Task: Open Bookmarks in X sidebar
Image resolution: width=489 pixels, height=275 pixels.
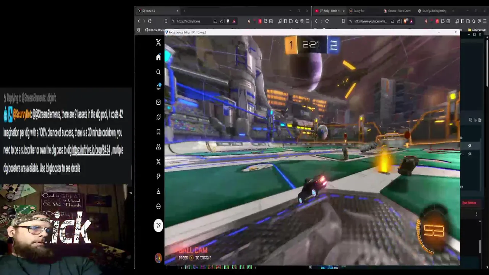Action: tap(158, 132)
